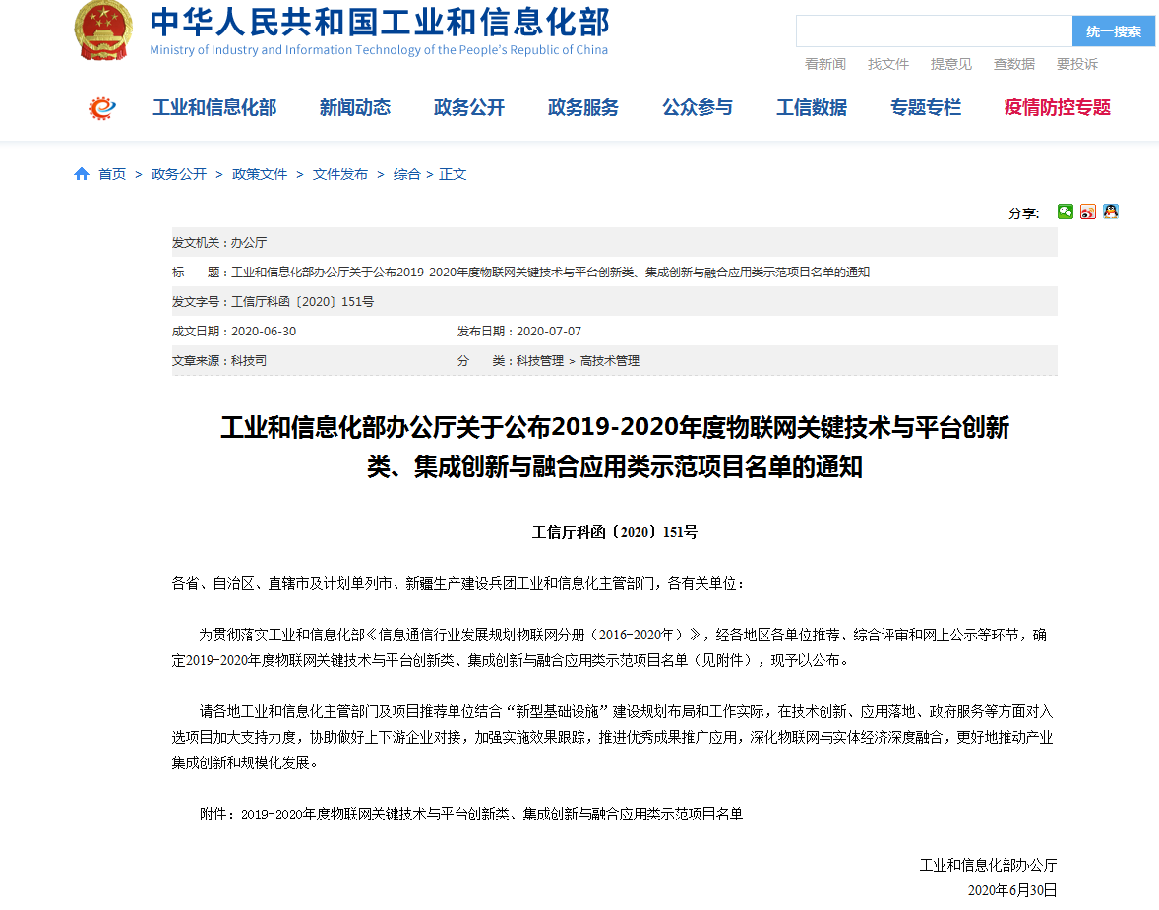The height and width of the screenshot is (910, 1159).
Task: Open the 公众参与 menu item
Action: pos(697,108)
